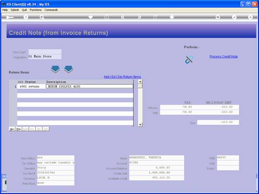The height and width of the screenshot is (194, 259).
Task: Click the double left arrow icon
Action: tap(123, 17)
